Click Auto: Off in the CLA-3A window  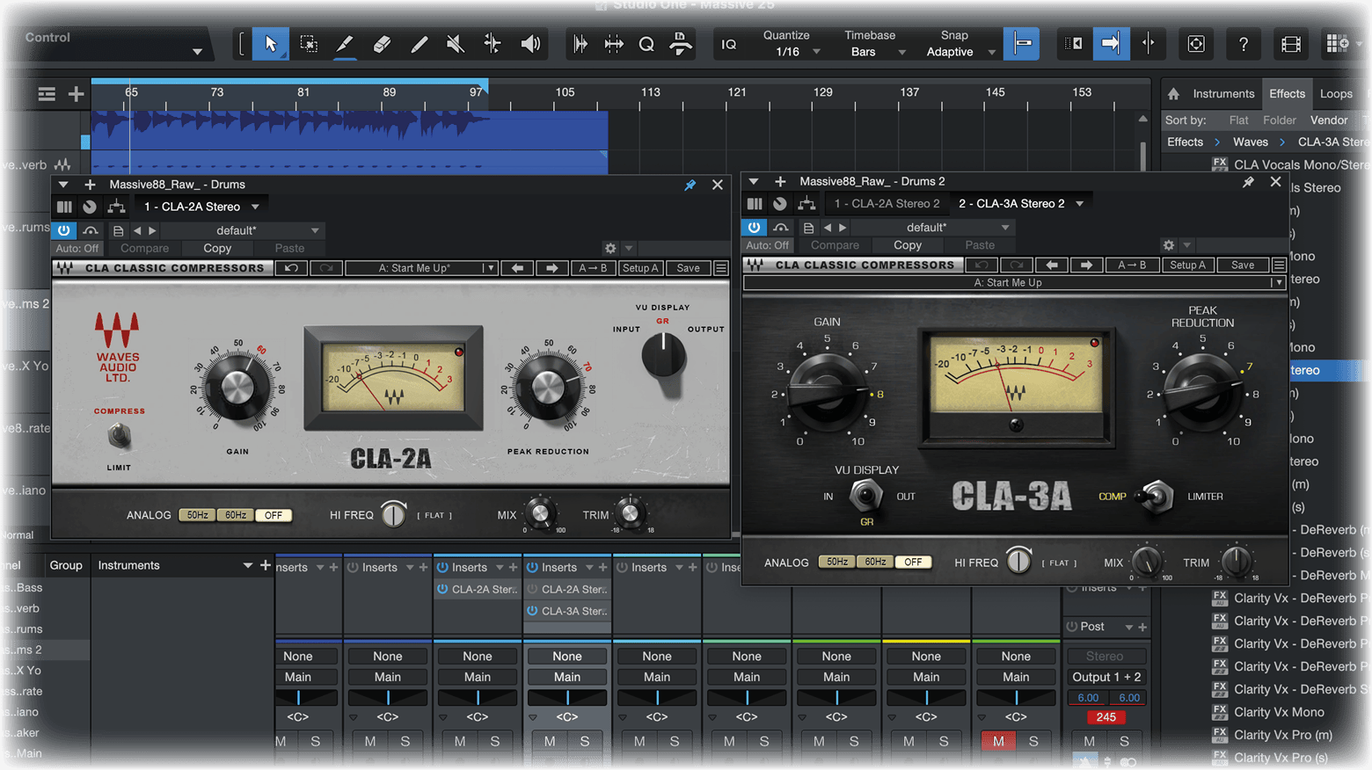[x=768, y=245]
